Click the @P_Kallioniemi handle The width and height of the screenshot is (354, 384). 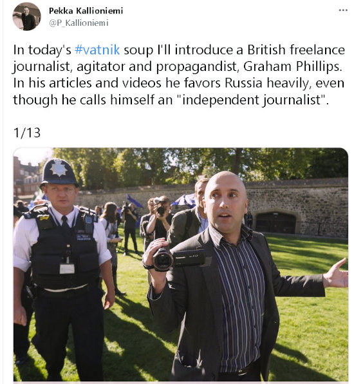pyautogui.click(x=79, y=23)
